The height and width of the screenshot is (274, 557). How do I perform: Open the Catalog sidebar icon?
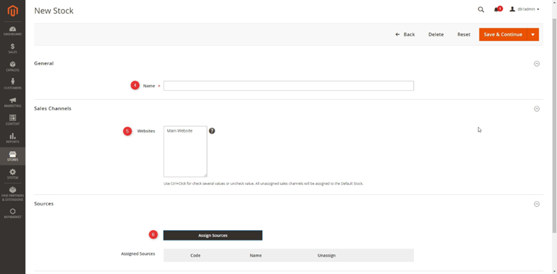tap(12, 65)
